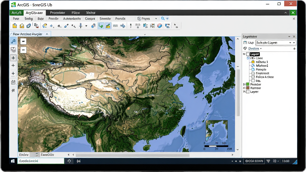Click the yellow Dibote 1 layer icon

click(253, 62)
